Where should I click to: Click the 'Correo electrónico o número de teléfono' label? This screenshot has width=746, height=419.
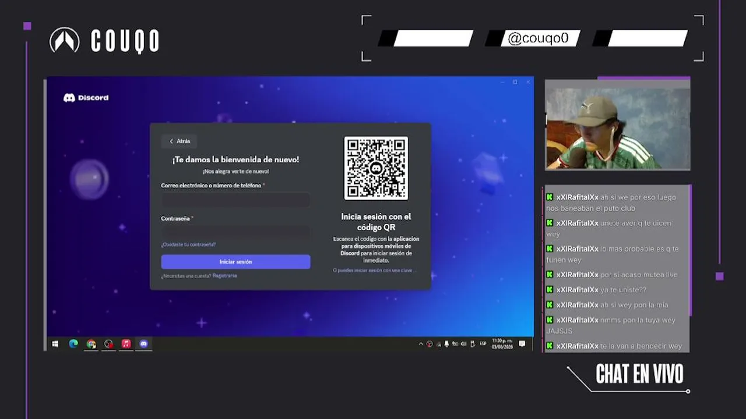(212, 186)
